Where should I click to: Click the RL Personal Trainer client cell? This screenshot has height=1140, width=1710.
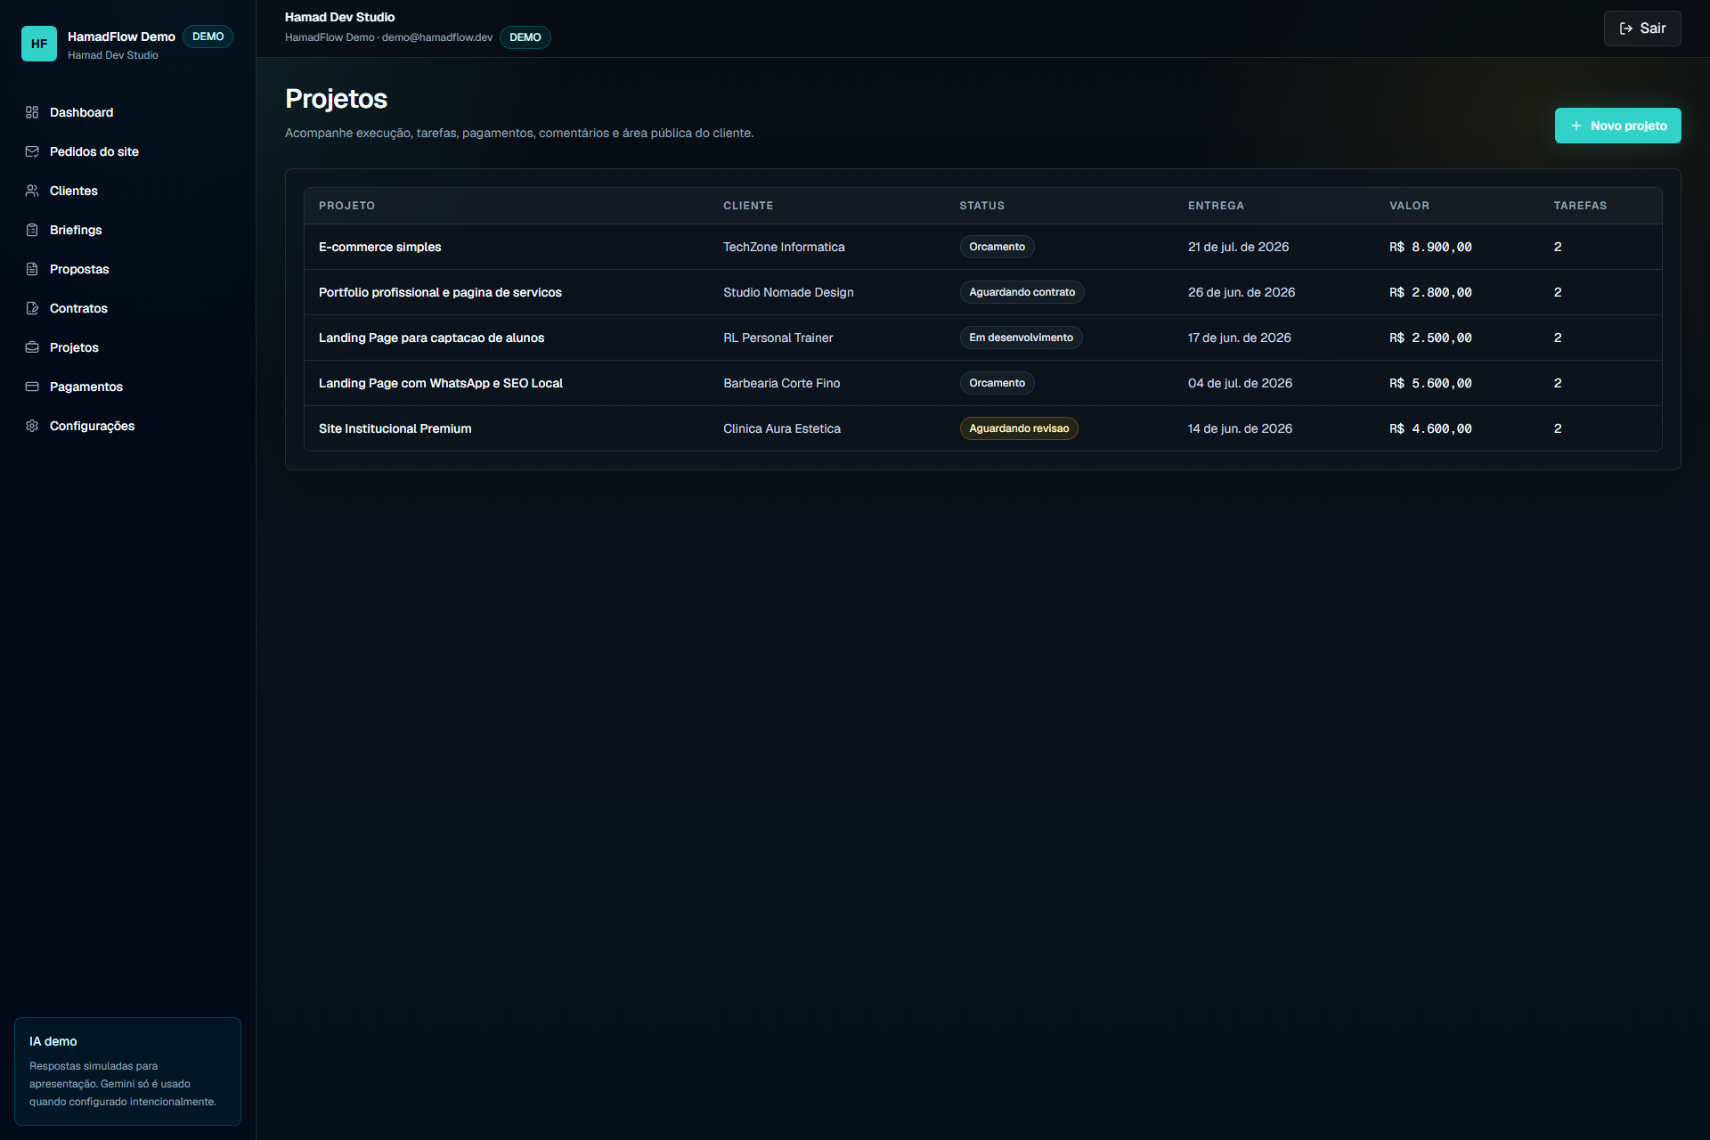(x=778, y=338)
